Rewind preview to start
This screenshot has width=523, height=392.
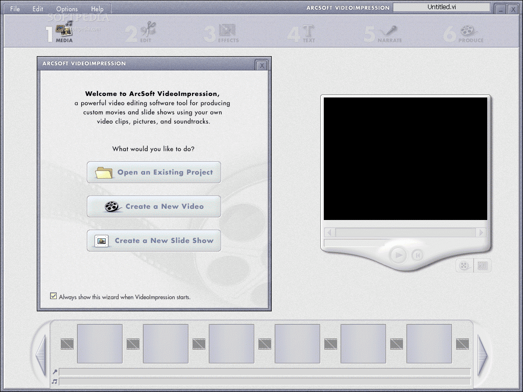(x=417, y=255)
